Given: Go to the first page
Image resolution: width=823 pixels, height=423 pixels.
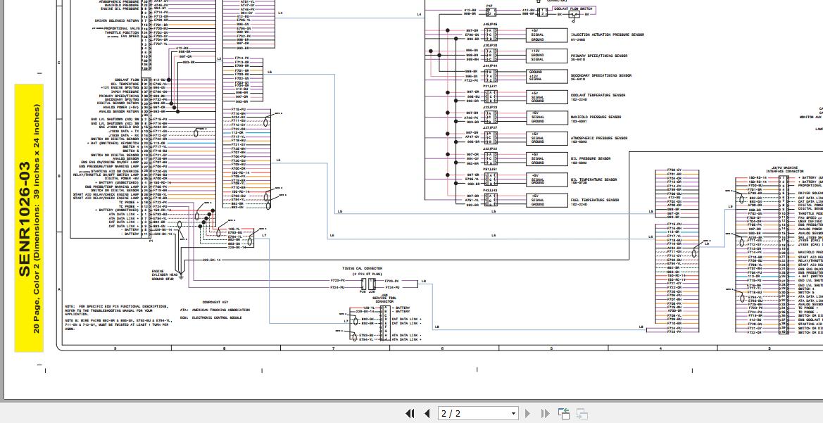Looking at the screenshot, I should 410,413.
